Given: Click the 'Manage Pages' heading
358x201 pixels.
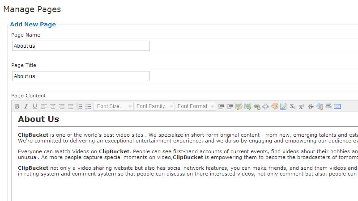Looking at the screenshot, I should click(x=32, y=9).
